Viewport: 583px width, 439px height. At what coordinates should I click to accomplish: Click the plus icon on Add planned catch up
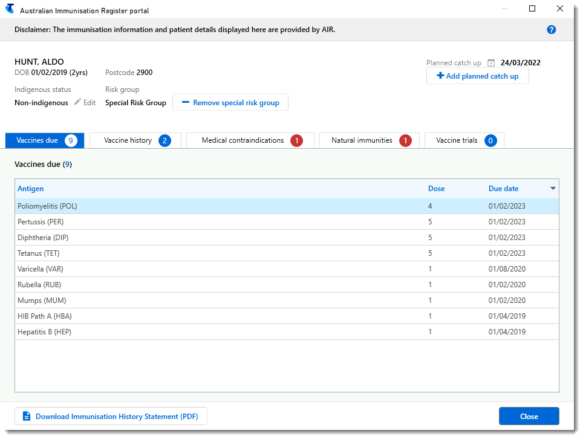pos(440,76)
